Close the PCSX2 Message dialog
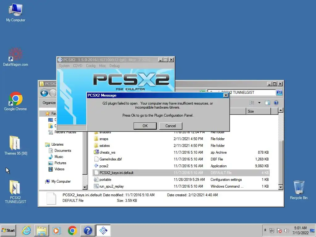316x237 pixels. pos(226,95)
